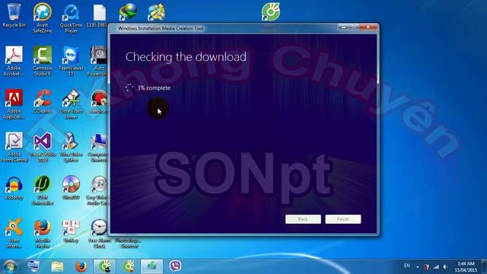Open the Windows Start menu
Screen dimensions: 487x274
(10, 266)
